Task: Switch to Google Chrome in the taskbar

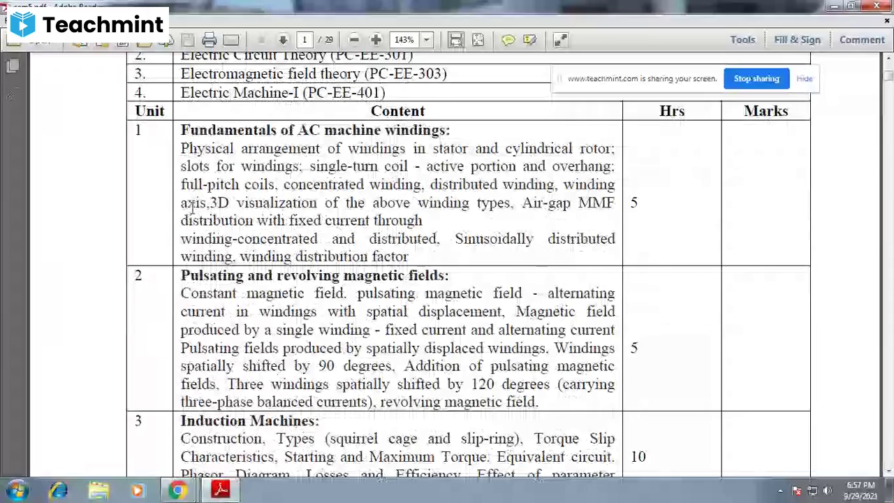Action: 178,490
